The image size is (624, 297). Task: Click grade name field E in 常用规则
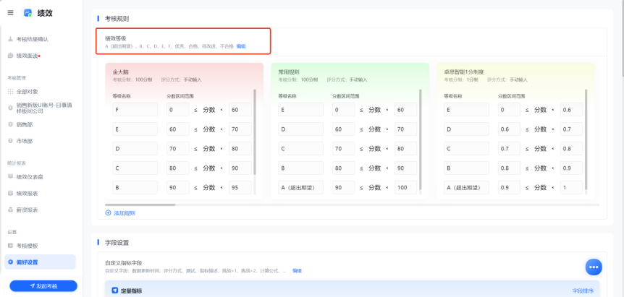pos(301,110)
